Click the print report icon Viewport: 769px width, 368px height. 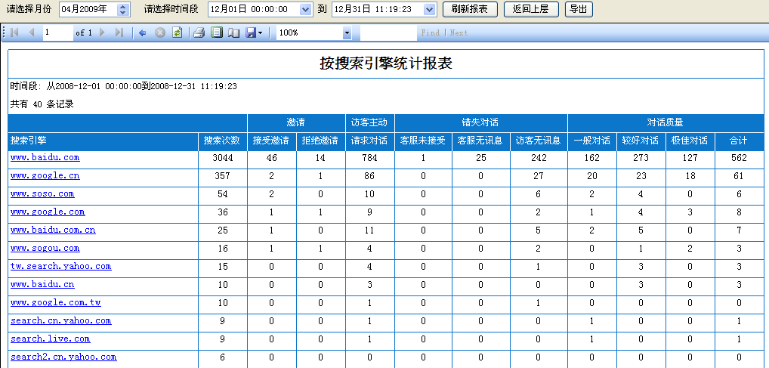tap(199, 33)
